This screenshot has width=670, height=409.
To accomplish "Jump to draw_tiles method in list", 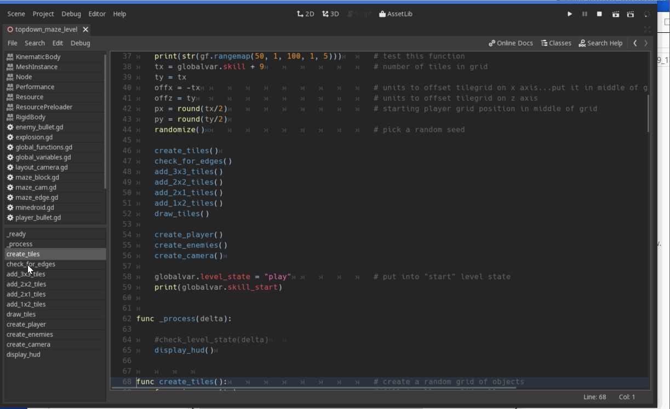I will (55, 314).
